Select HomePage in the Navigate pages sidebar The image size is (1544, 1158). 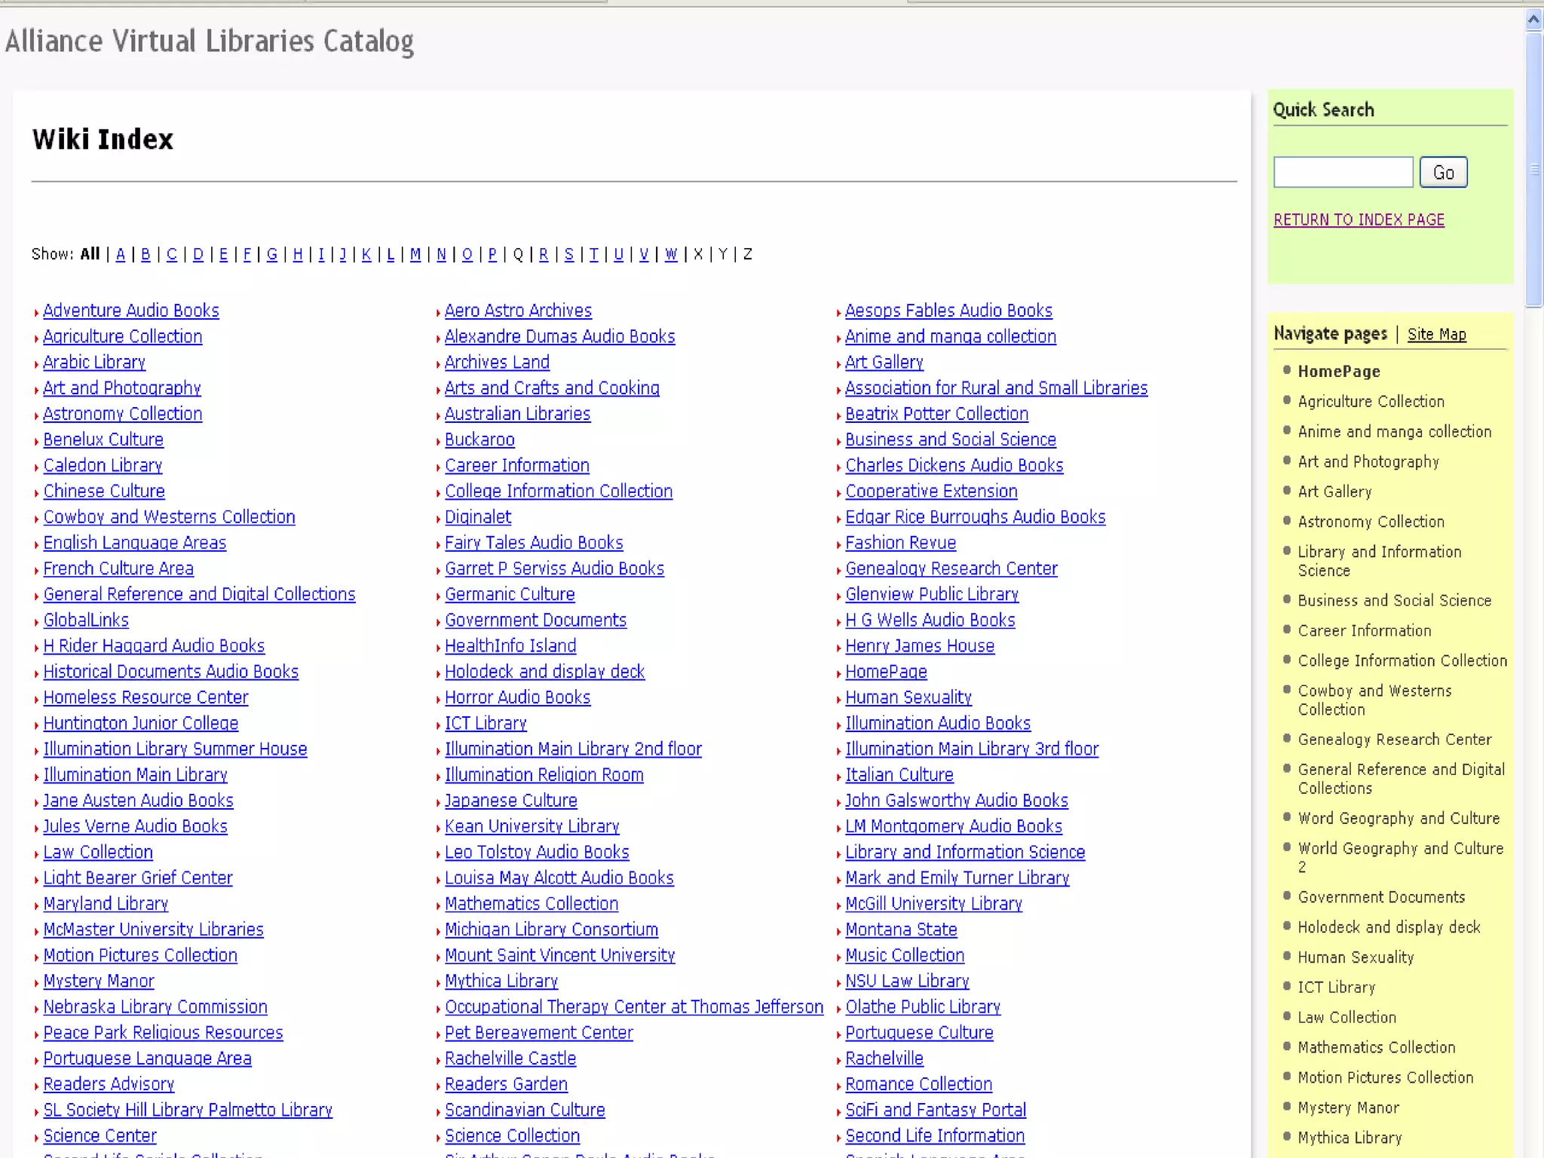pos(1338,371)
